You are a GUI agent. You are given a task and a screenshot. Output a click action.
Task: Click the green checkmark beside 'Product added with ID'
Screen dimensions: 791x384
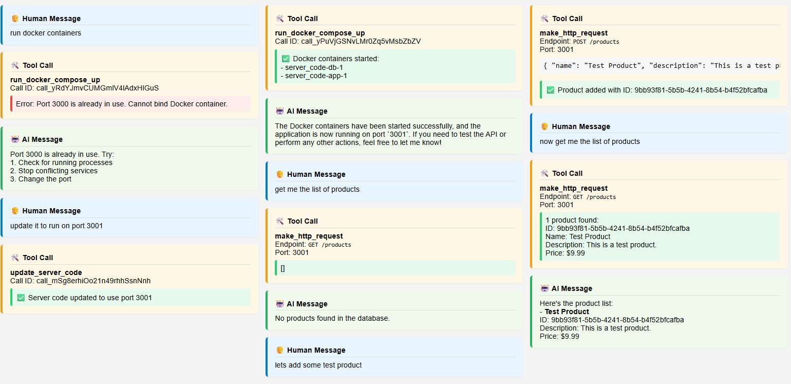point(551,90)
